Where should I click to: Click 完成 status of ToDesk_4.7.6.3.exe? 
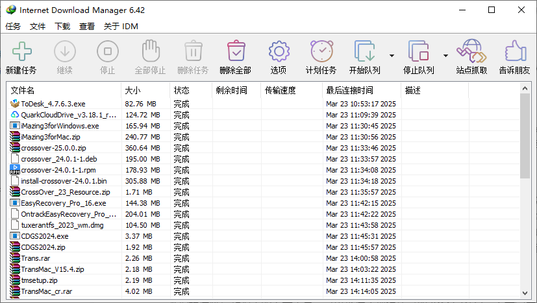tap(181, 104)
